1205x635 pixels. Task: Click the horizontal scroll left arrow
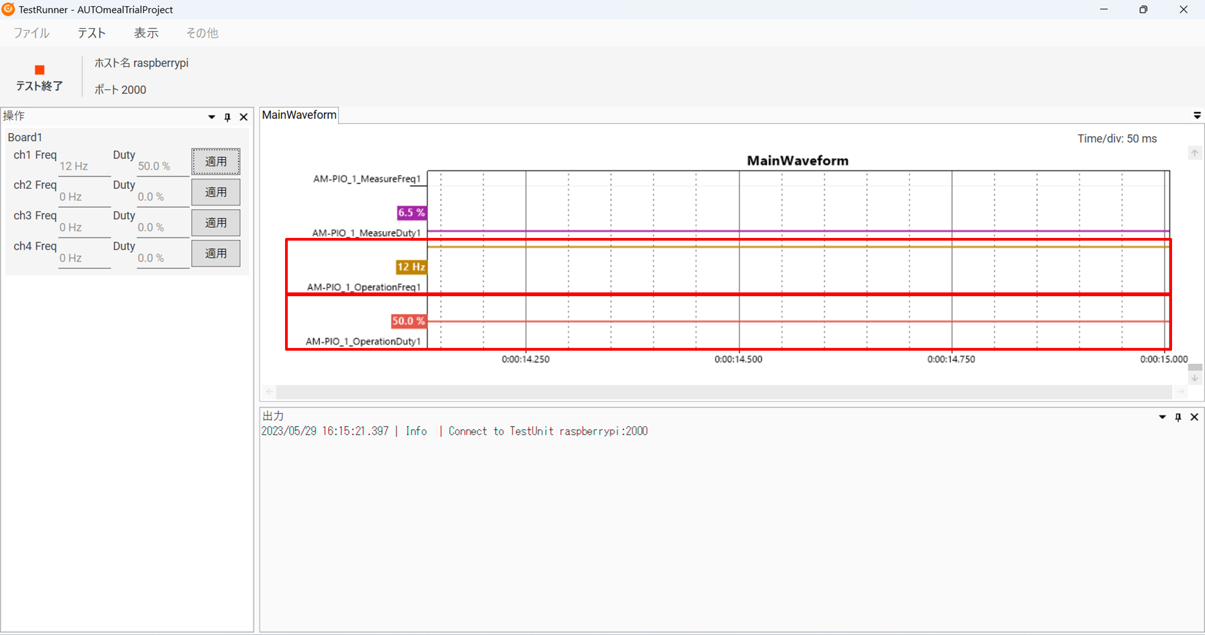tap(269, 392)
